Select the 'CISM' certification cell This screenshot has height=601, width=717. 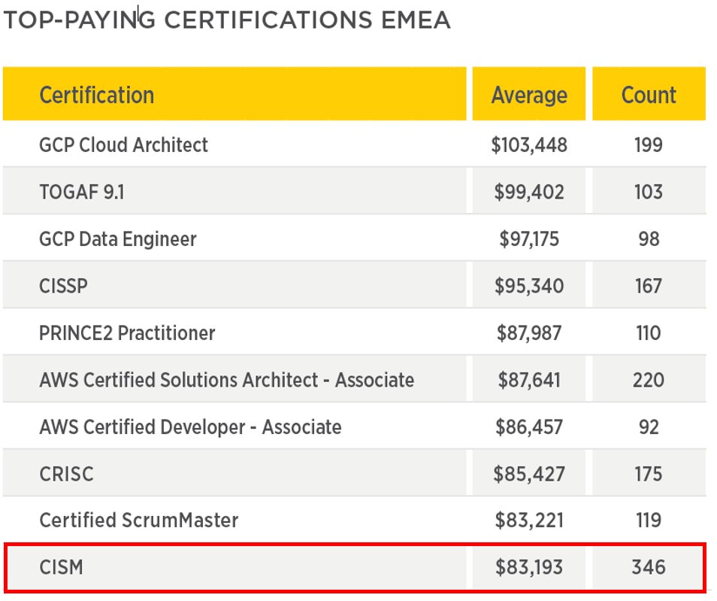[236, 567]
